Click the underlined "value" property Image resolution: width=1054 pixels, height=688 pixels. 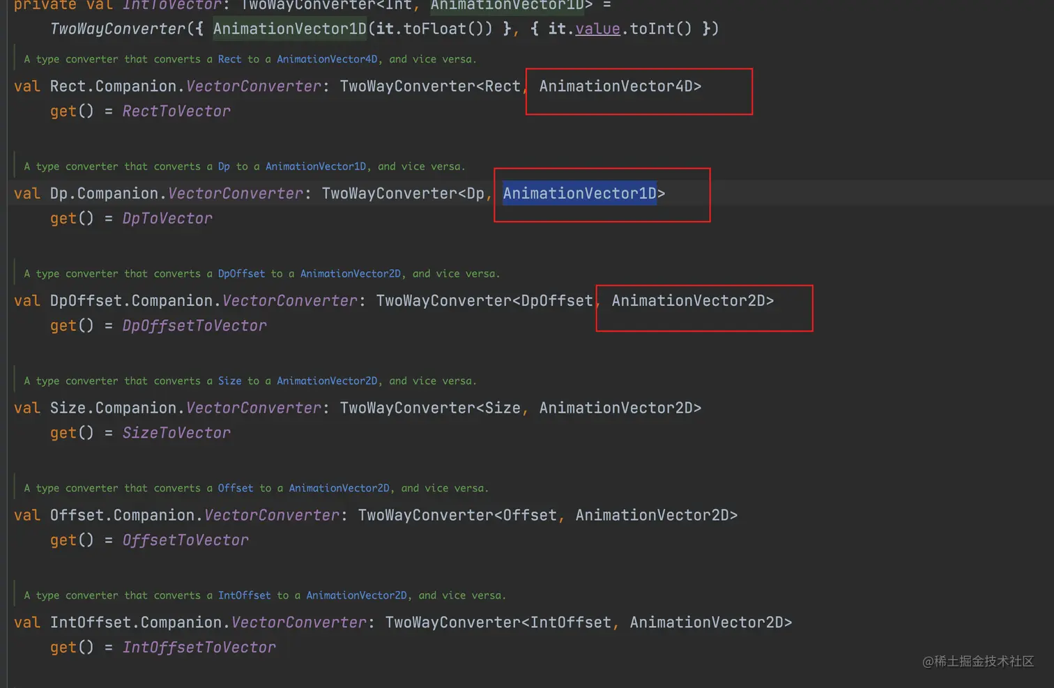pos(597,29)
